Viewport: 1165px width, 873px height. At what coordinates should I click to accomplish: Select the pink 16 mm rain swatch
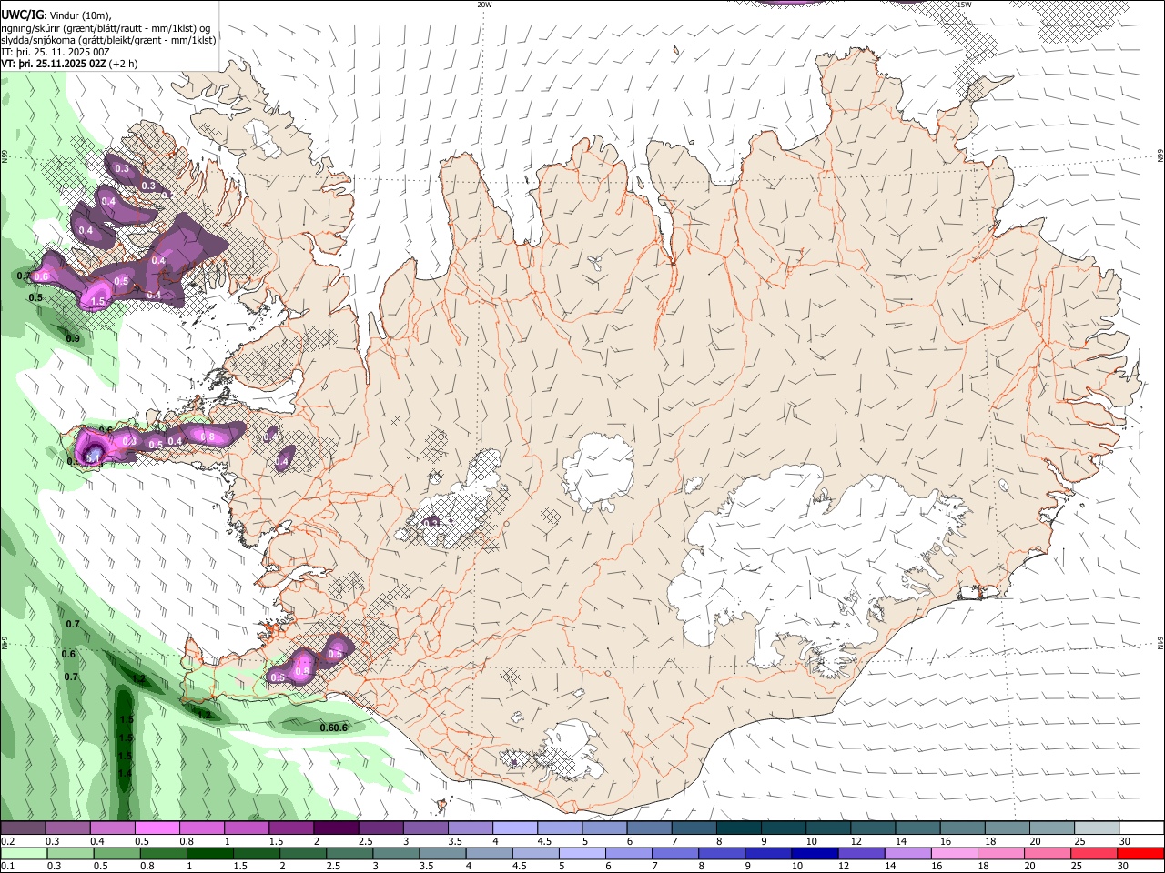coord(955,853)
